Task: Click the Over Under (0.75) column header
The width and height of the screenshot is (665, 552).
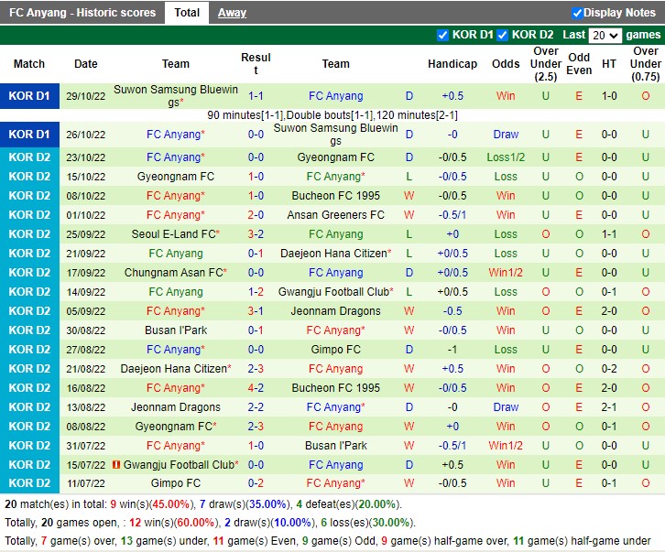Action: pos(645,64)
